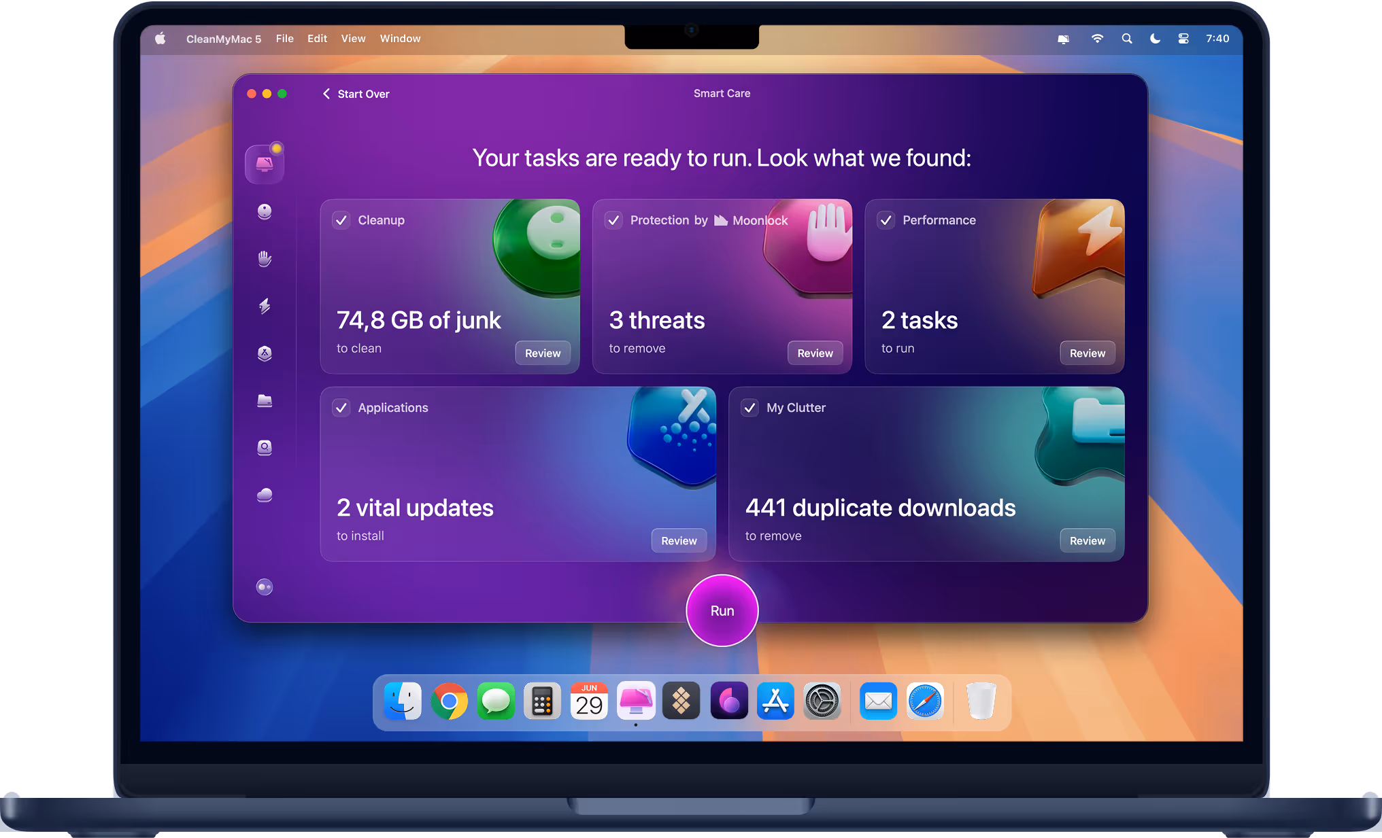
Task: Open the Space Lens sidebar icon
Action: (265, 447)
